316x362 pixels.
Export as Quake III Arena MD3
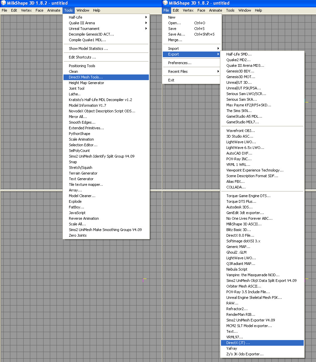coord(262,65)
